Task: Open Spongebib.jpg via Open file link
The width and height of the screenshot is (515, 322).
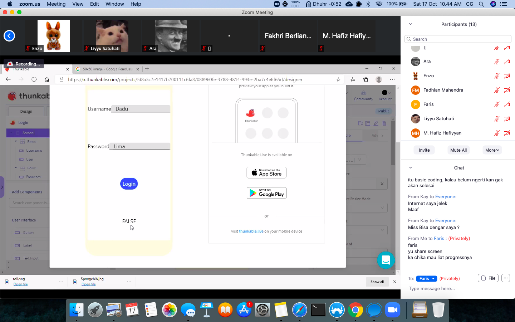Action: (x=88, y=284)
